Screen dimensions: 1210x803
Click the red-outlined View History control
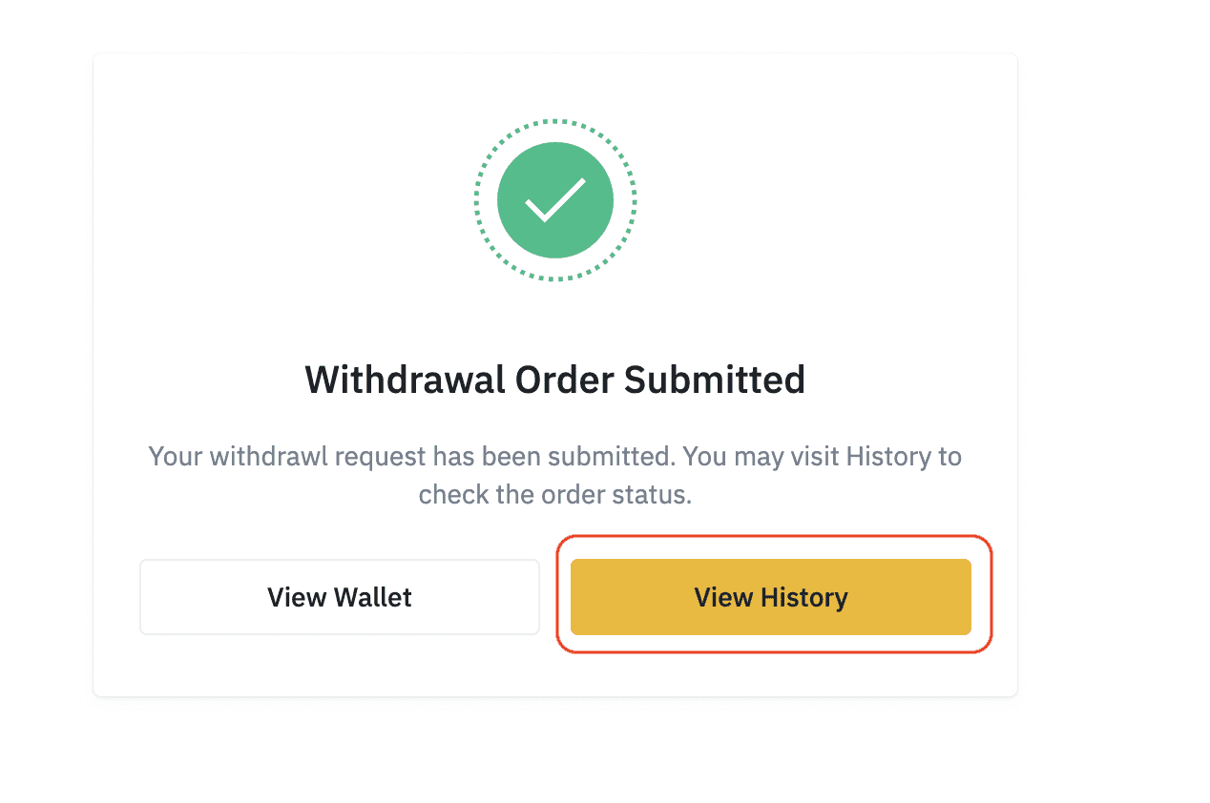coord(770,597)
